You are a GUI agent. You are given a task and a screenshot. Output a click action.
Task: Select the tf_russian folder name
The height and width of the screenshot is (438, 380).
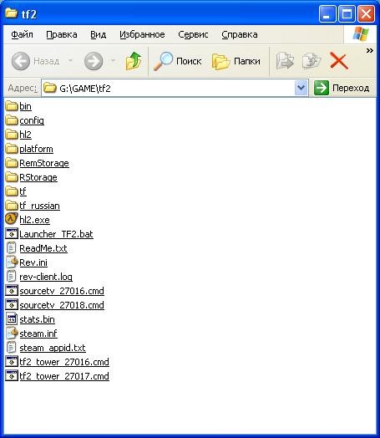pos(39,206)
